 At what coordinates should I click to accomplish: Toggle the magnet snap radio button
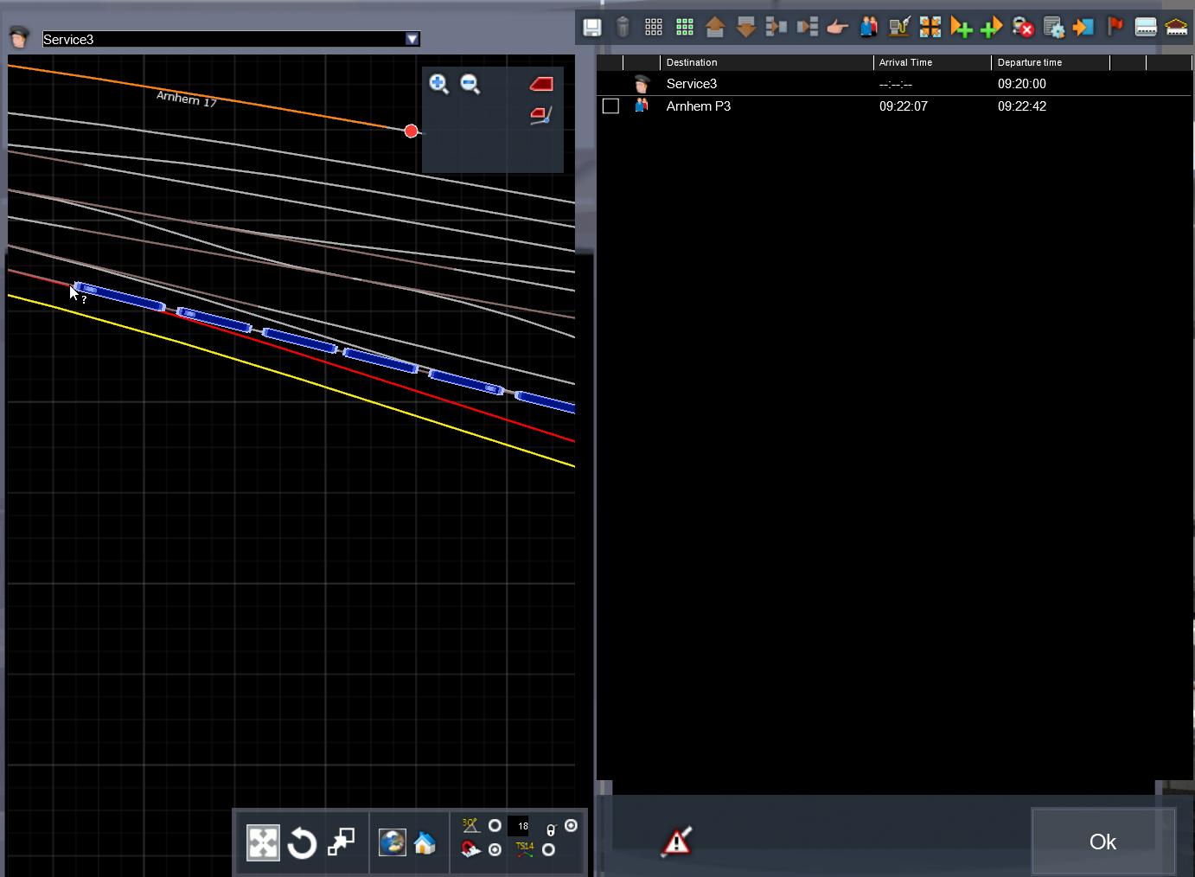[495, 850]
